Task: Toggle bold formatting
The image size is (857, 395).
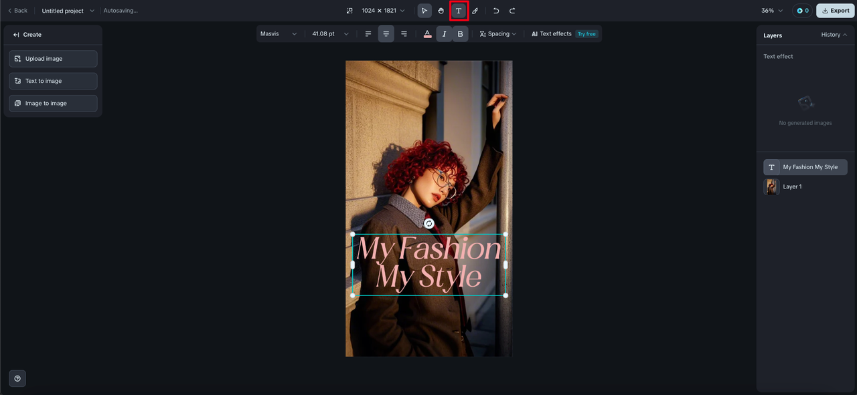Action: 460,34
